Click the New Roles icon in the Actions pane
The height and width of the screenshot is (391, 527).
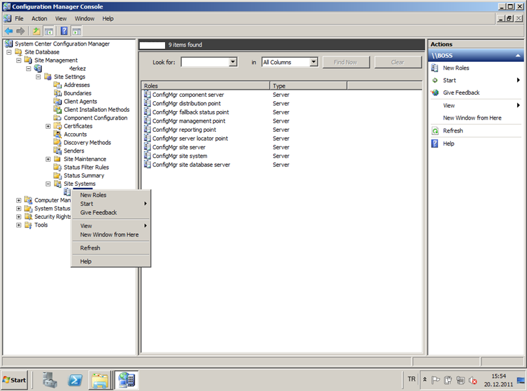click(435, 68)
